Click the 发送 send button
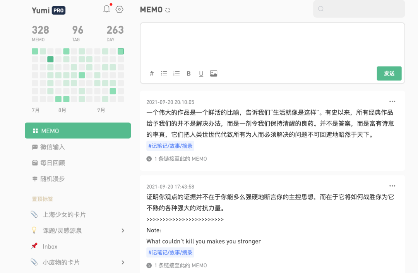 (x=389, y=73)
